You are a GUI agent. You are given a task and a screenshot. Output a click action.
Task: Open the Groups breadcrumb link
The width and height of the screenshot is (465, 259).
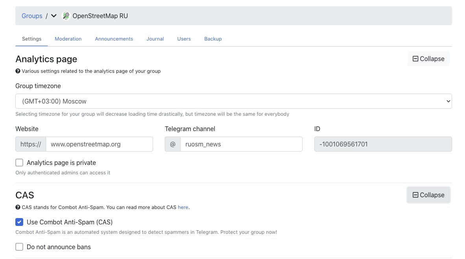[x=32, y=16]
